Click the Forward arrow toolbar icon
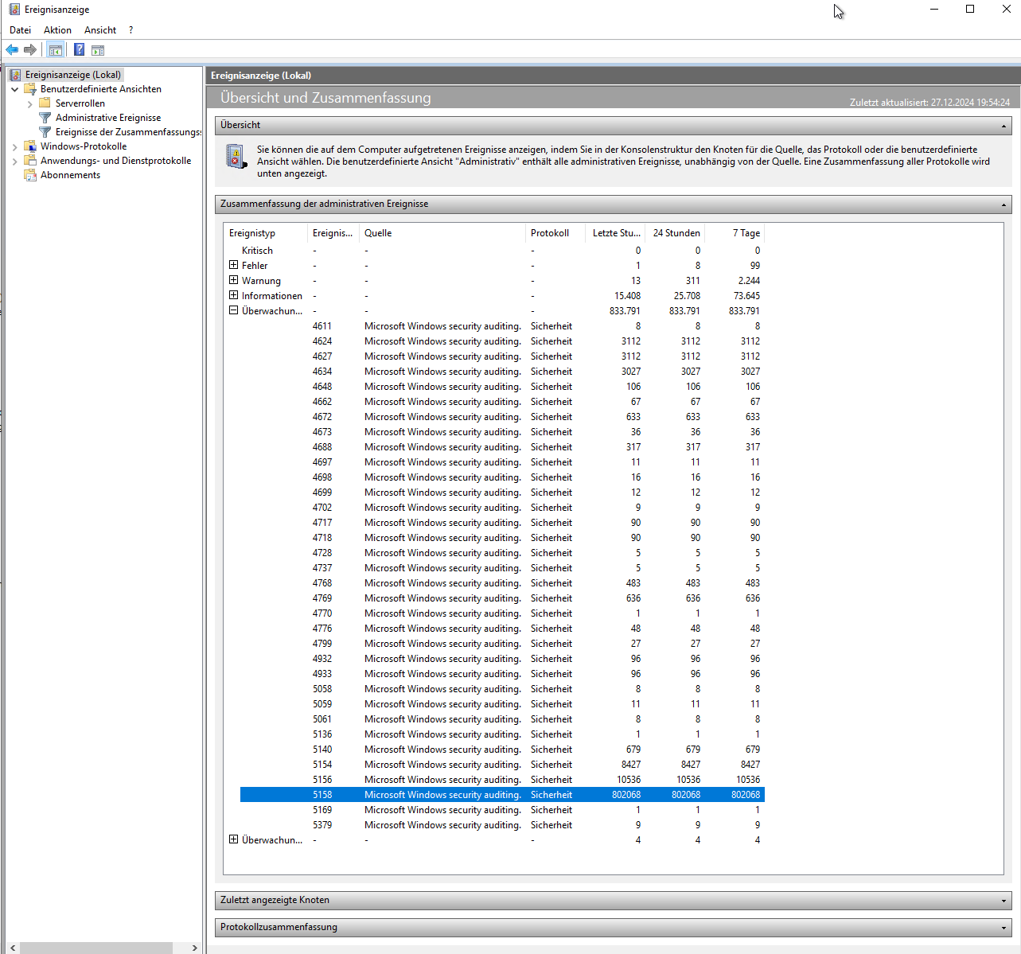 pos(30,50)
